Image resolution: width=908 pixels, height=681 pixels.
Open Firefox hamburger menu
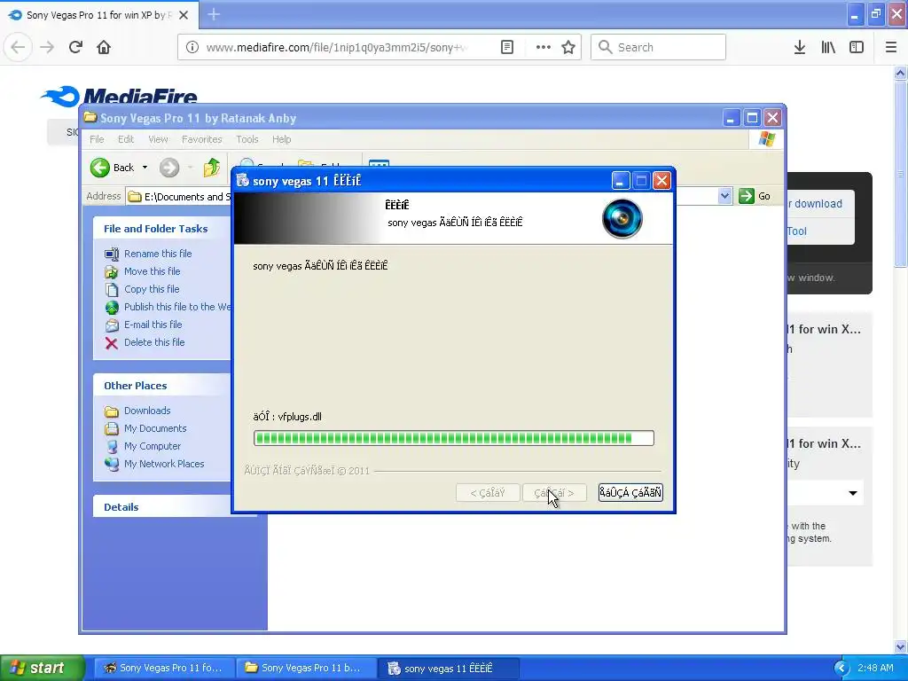click(x=891, y=47)
